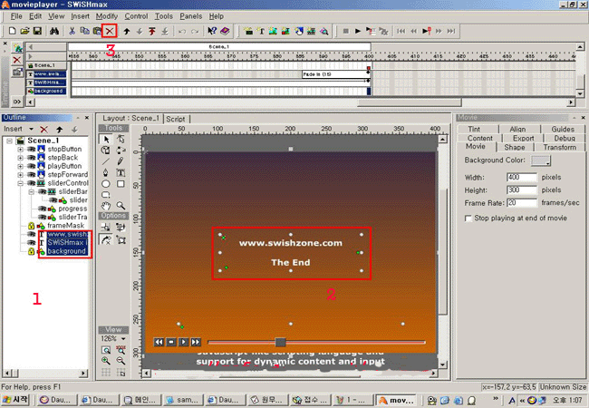Click Add Effect icon in timeline panel
Screen dimensions: 589x408
[17, 48]
